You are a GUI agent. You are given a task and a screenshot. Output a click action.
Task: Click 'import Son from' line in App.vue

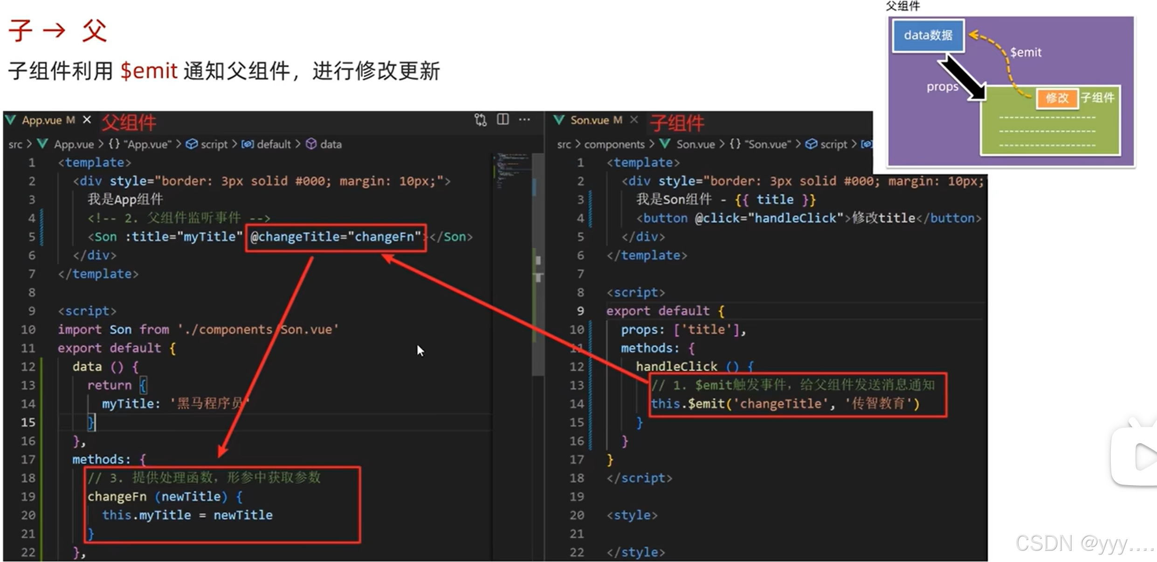198,329
